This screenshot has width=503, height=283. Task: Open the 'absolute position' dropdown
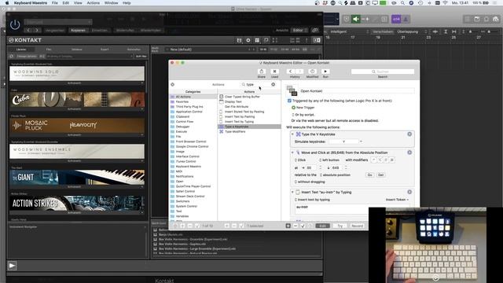335,175
